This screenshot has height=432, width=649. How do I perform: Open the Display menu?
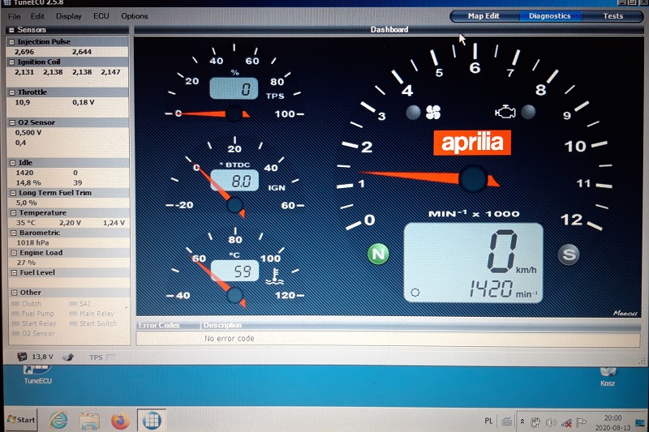click(69, 16)
